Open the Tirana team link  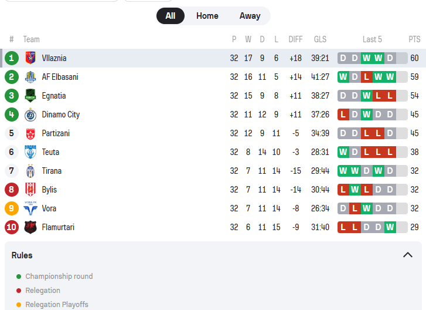(52, 171)
